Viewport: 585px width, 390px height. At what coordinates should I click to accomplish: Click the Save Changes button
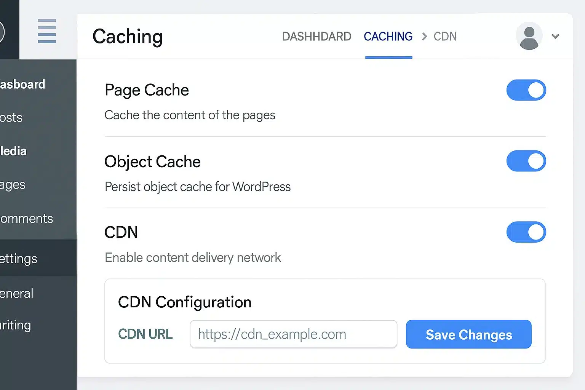[x=468, y=334]
